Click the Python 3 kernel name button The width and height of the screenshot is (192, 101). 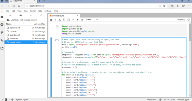pyautogui.click(x=181, y=20)
